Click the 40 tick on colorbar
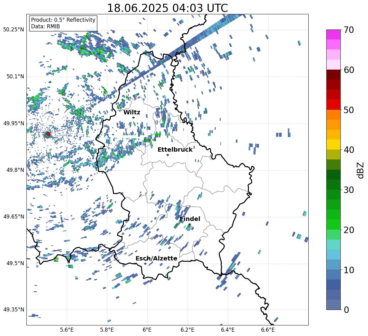Image resolution: width=368 pixels, height=336 pixels. coord(349,150)
